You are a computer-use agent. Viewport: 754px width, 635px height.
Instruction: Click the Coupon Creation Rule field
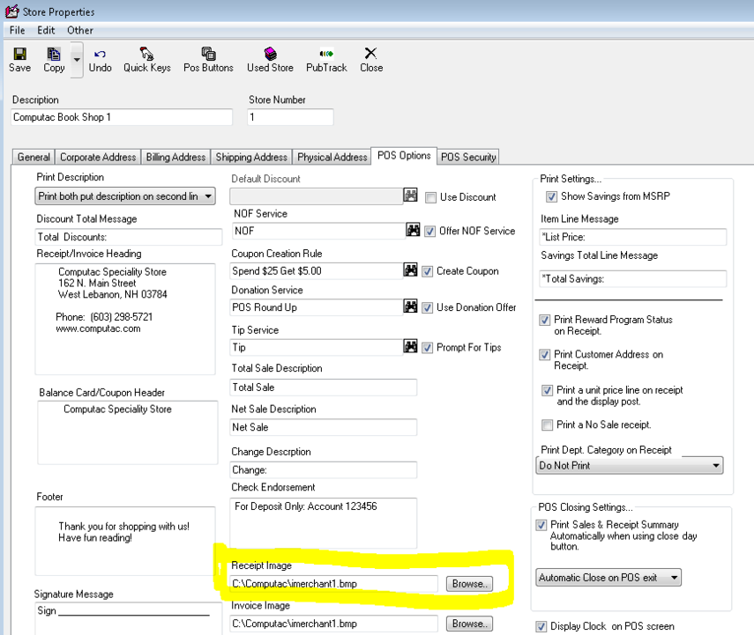[317, 271]
